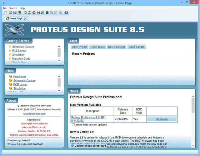Click Help panel scroll up arrow
This screenshot has width=200, height=156.
(x=59, y=76)
